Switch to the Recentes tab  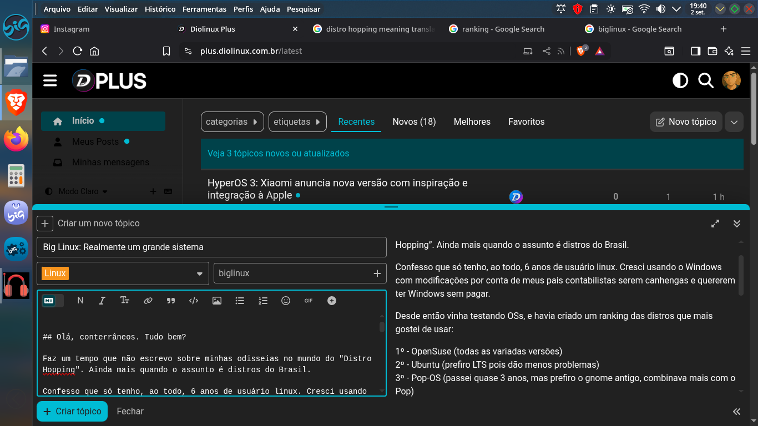click(356, 122)
